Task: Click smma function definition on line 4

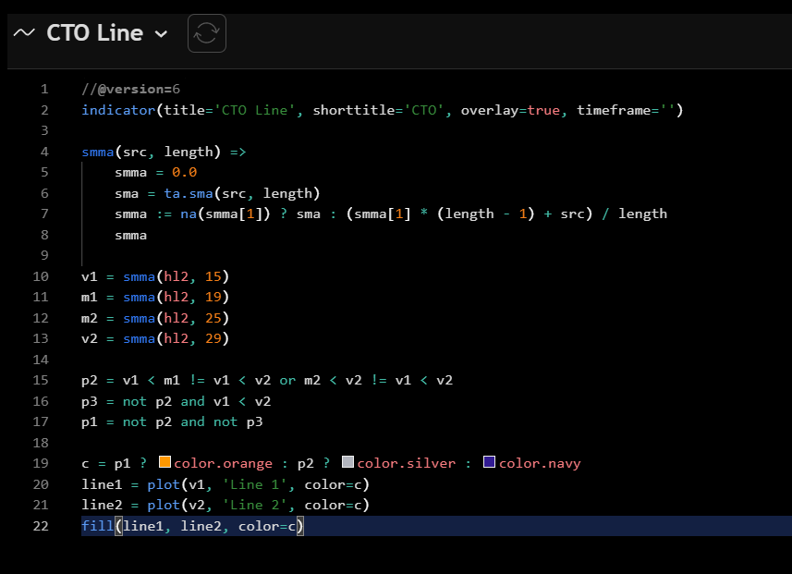Action: 97,152
